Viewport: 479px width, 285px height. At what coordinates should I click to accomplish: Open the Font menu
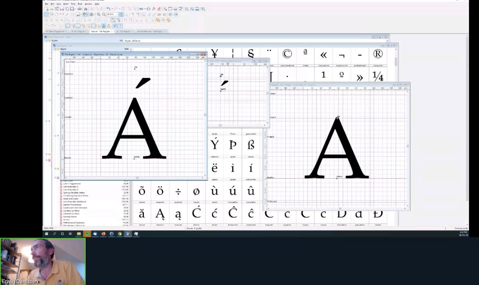[73, 4]
